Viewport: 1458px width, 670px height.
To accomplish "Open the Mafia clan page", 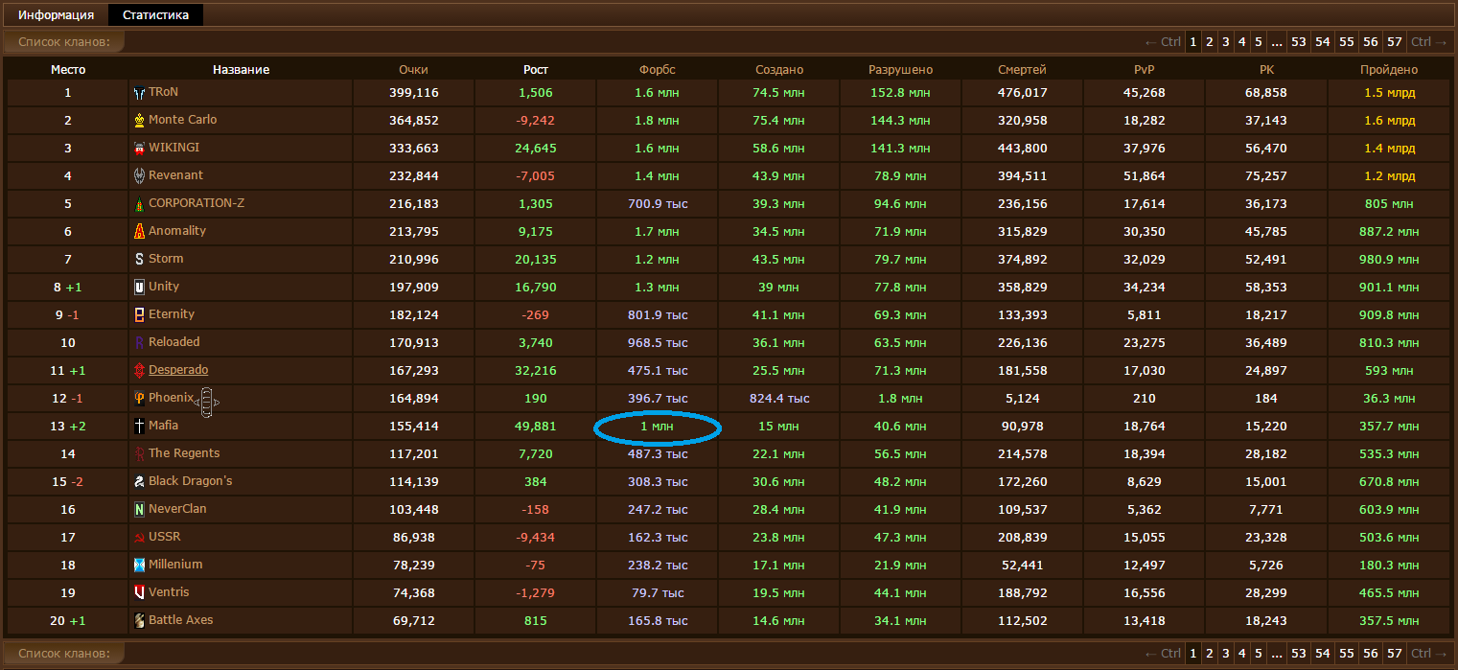I will (163, 426).
